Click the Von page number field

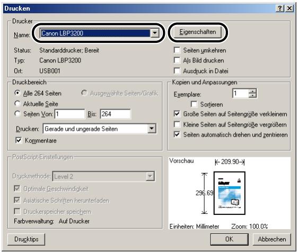(x=69, y=114)
